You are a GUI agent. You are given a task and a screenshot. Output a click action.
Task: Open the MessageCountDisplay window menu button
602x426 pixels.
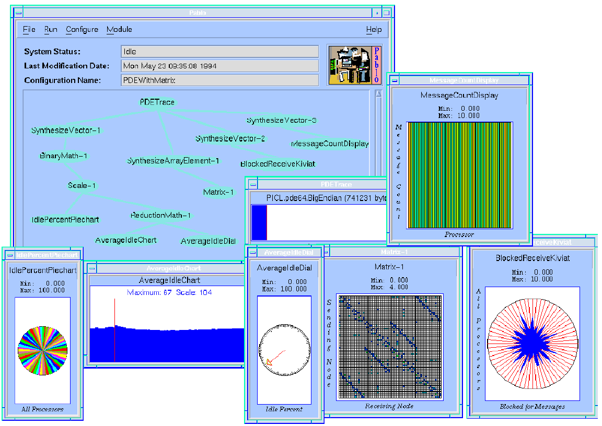395,80
